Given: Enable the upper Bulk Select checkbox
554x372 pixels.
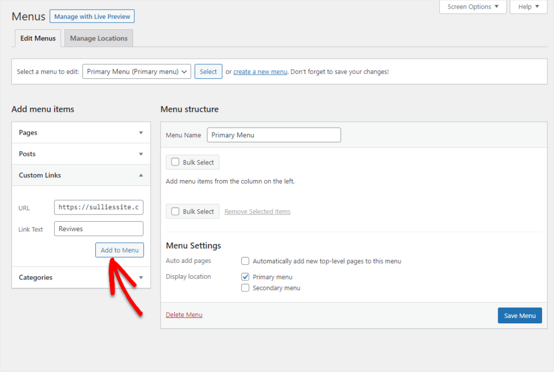Looking at the screenshot, I should coord(175,162).
